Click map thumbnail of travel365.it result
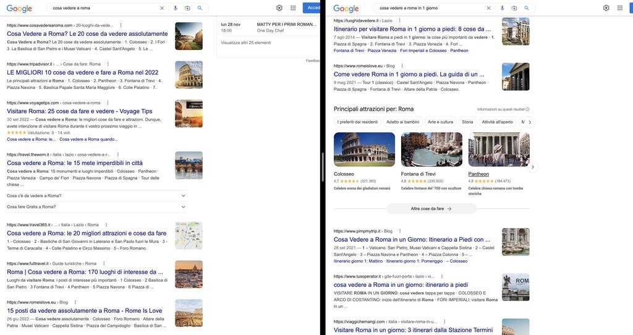 coord(189,235)
